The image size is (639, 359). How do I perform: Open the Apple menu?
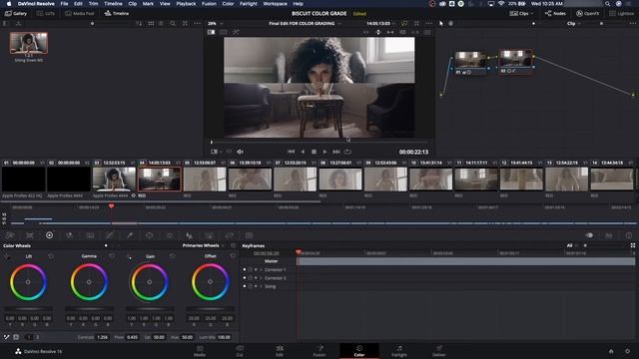pos(9,4)
